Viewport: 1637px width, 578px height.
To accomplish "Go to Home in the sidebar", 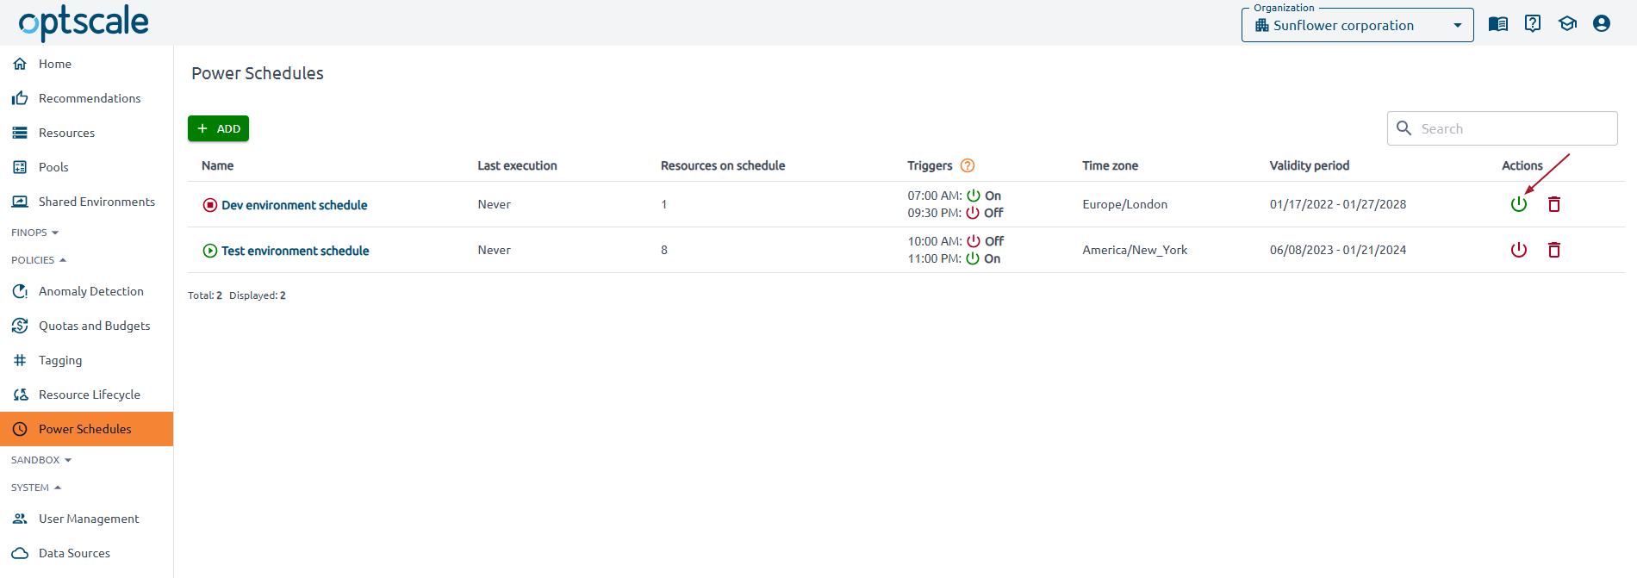I will click(86, 64).
